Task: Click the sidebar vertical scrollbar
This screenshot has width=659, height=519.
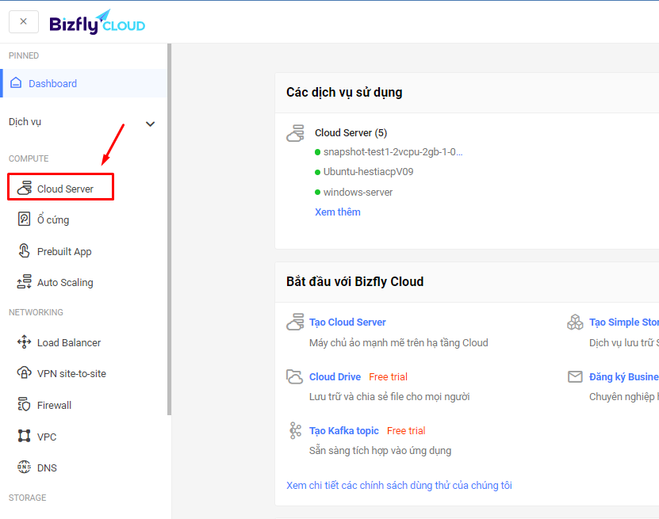Action: pos(170,229)
